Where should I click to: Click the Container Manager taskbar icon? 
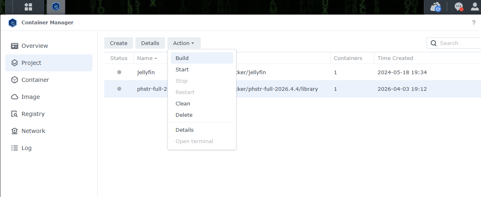[x=56, y=7]
